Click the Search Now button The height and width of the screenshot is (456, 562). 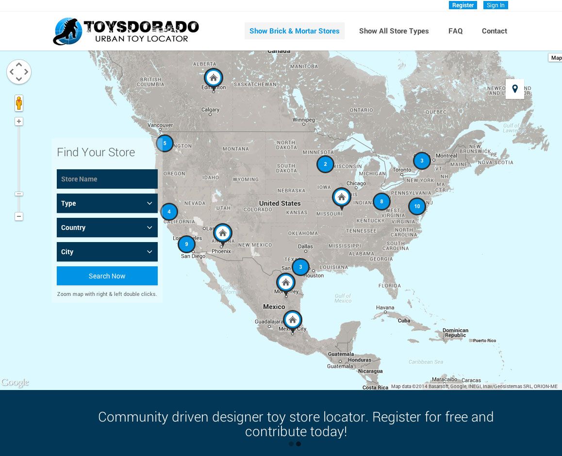(107, 276)
